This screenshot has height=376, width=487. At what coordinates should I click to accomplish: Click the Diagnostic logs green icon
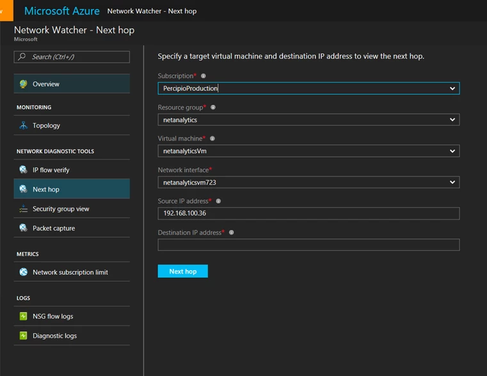[x=23, y=335]
